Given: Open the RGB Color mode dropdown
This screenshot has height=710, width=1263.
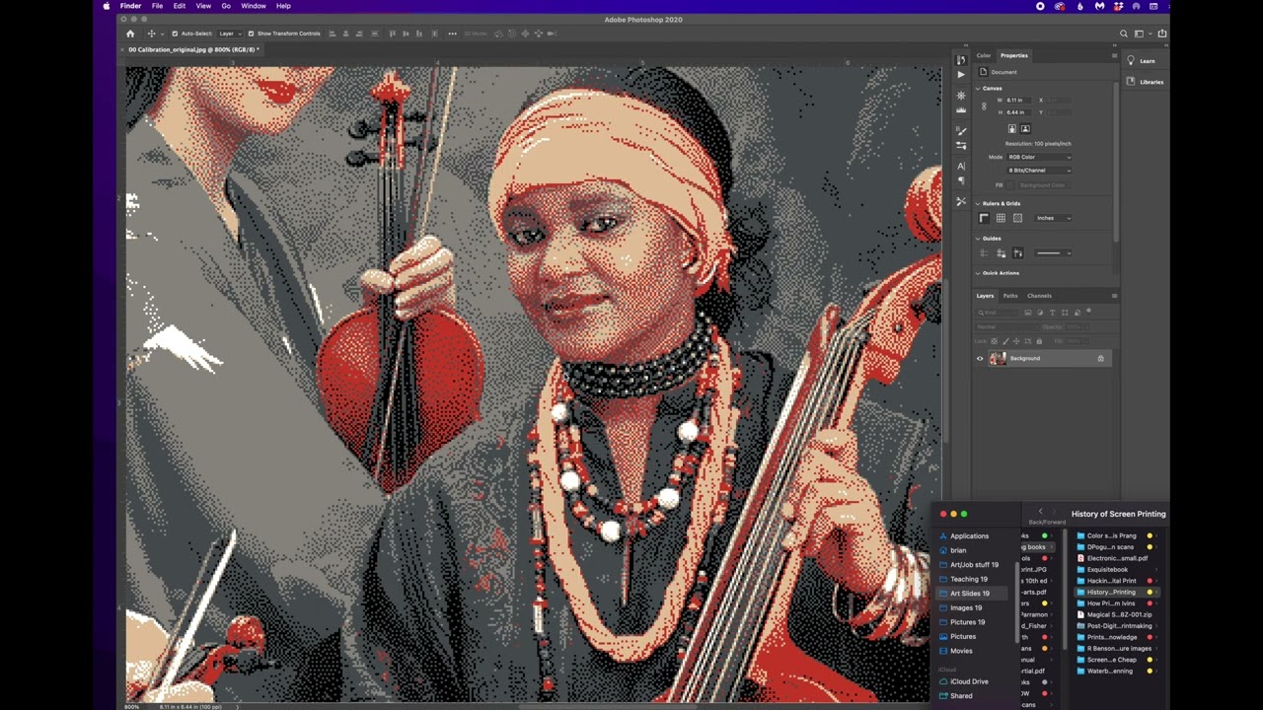Looking at the screenshot, I should tap(1039, 157).
